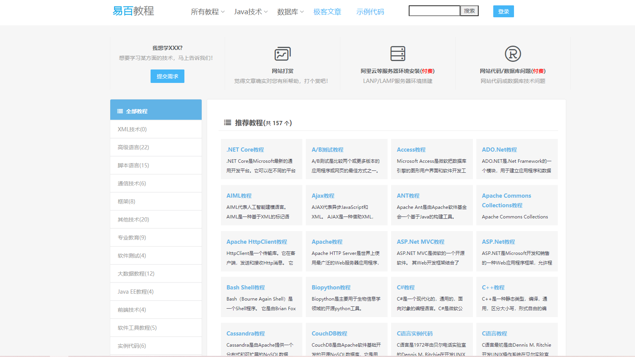Viewport: 635px width, 357px height.
Task: Open the Bash Shell教程 tutorial
Action: point(245,288)
